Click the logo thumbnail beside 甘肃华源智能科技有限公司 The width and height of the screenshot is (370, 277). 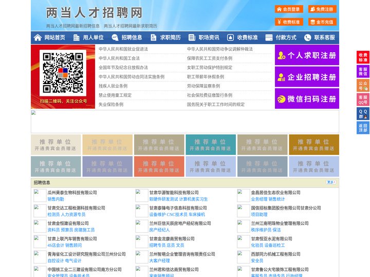point(142,195)
